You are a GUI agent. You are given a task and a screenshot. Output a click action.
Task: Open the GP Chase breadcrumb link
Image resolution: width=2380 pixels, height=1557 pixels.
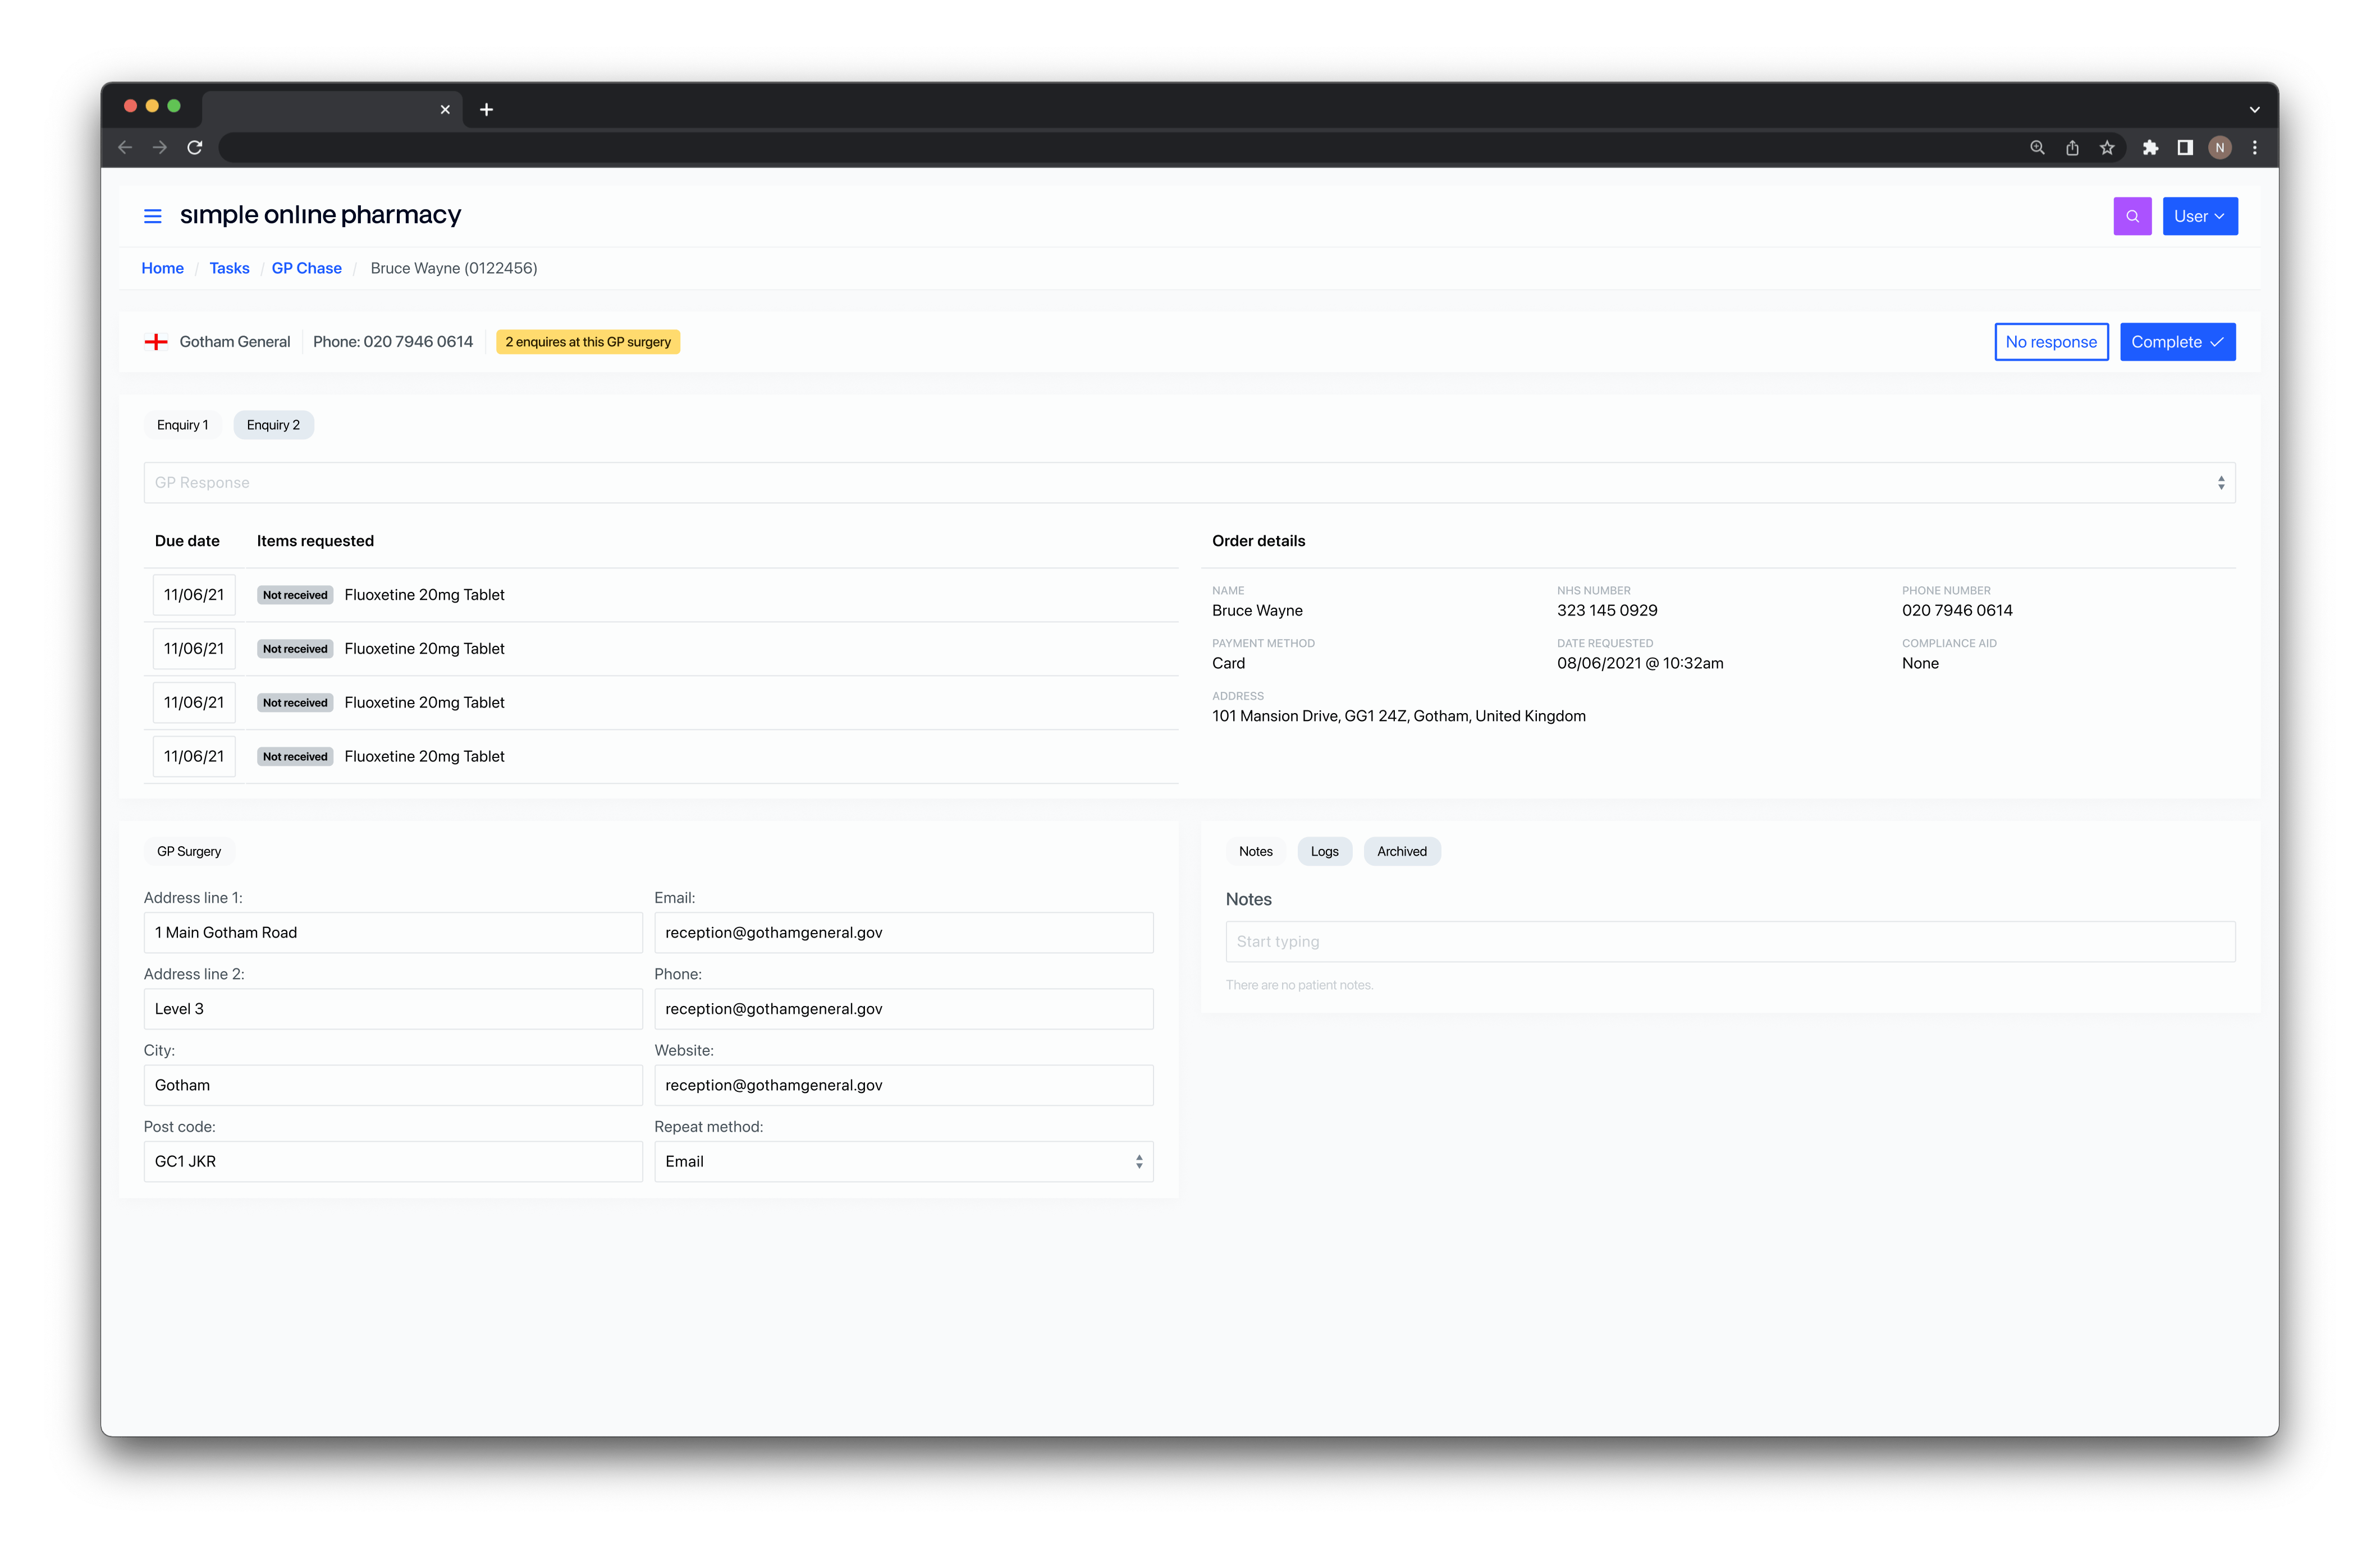306,268
